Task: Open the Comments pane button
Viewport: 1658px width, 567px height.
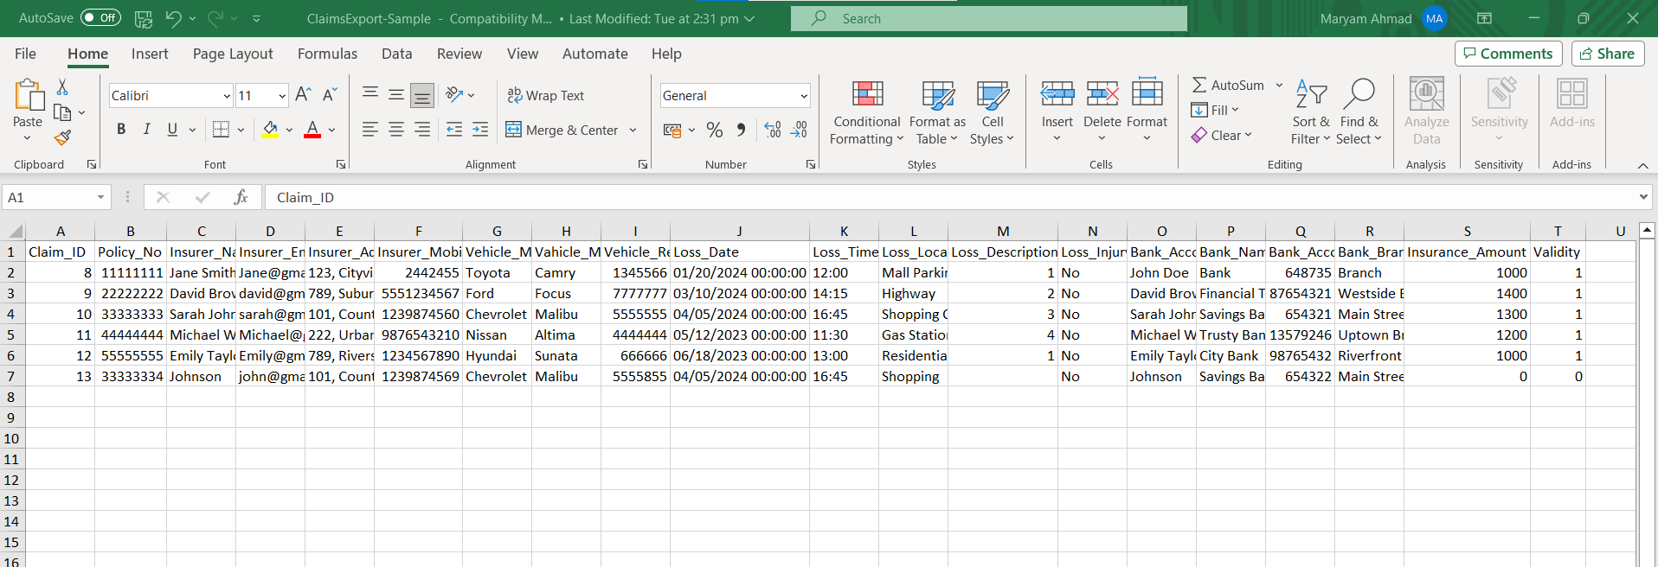Action: [x=1507, y=54]
